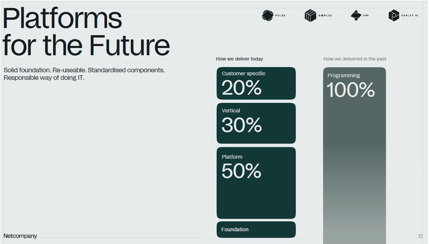Click the Vertical 30% block
Image resolution: width=429 pixels, height=244 pixels.
point(256,123)
